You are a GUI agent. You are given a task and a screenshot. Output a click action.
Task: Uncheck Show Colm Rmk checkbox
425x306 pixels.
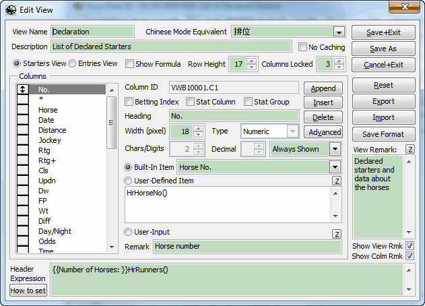point(410,256)
